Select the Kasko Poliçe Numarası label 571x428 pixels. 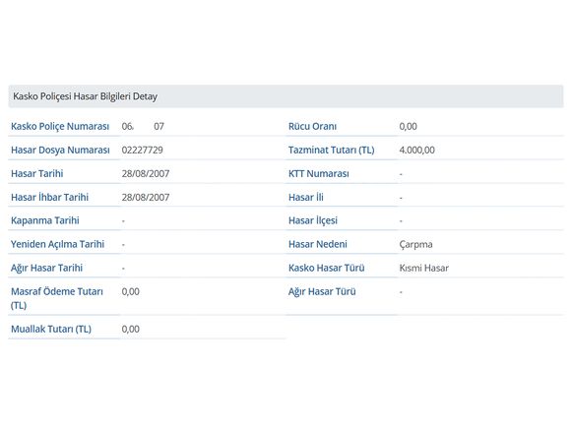tap(60, 126)
